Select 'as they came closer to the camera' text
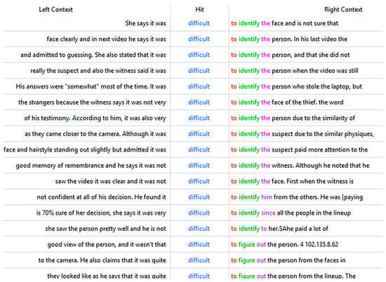The width and height of the screenshot is (386, 282). [x=95, y=134]
